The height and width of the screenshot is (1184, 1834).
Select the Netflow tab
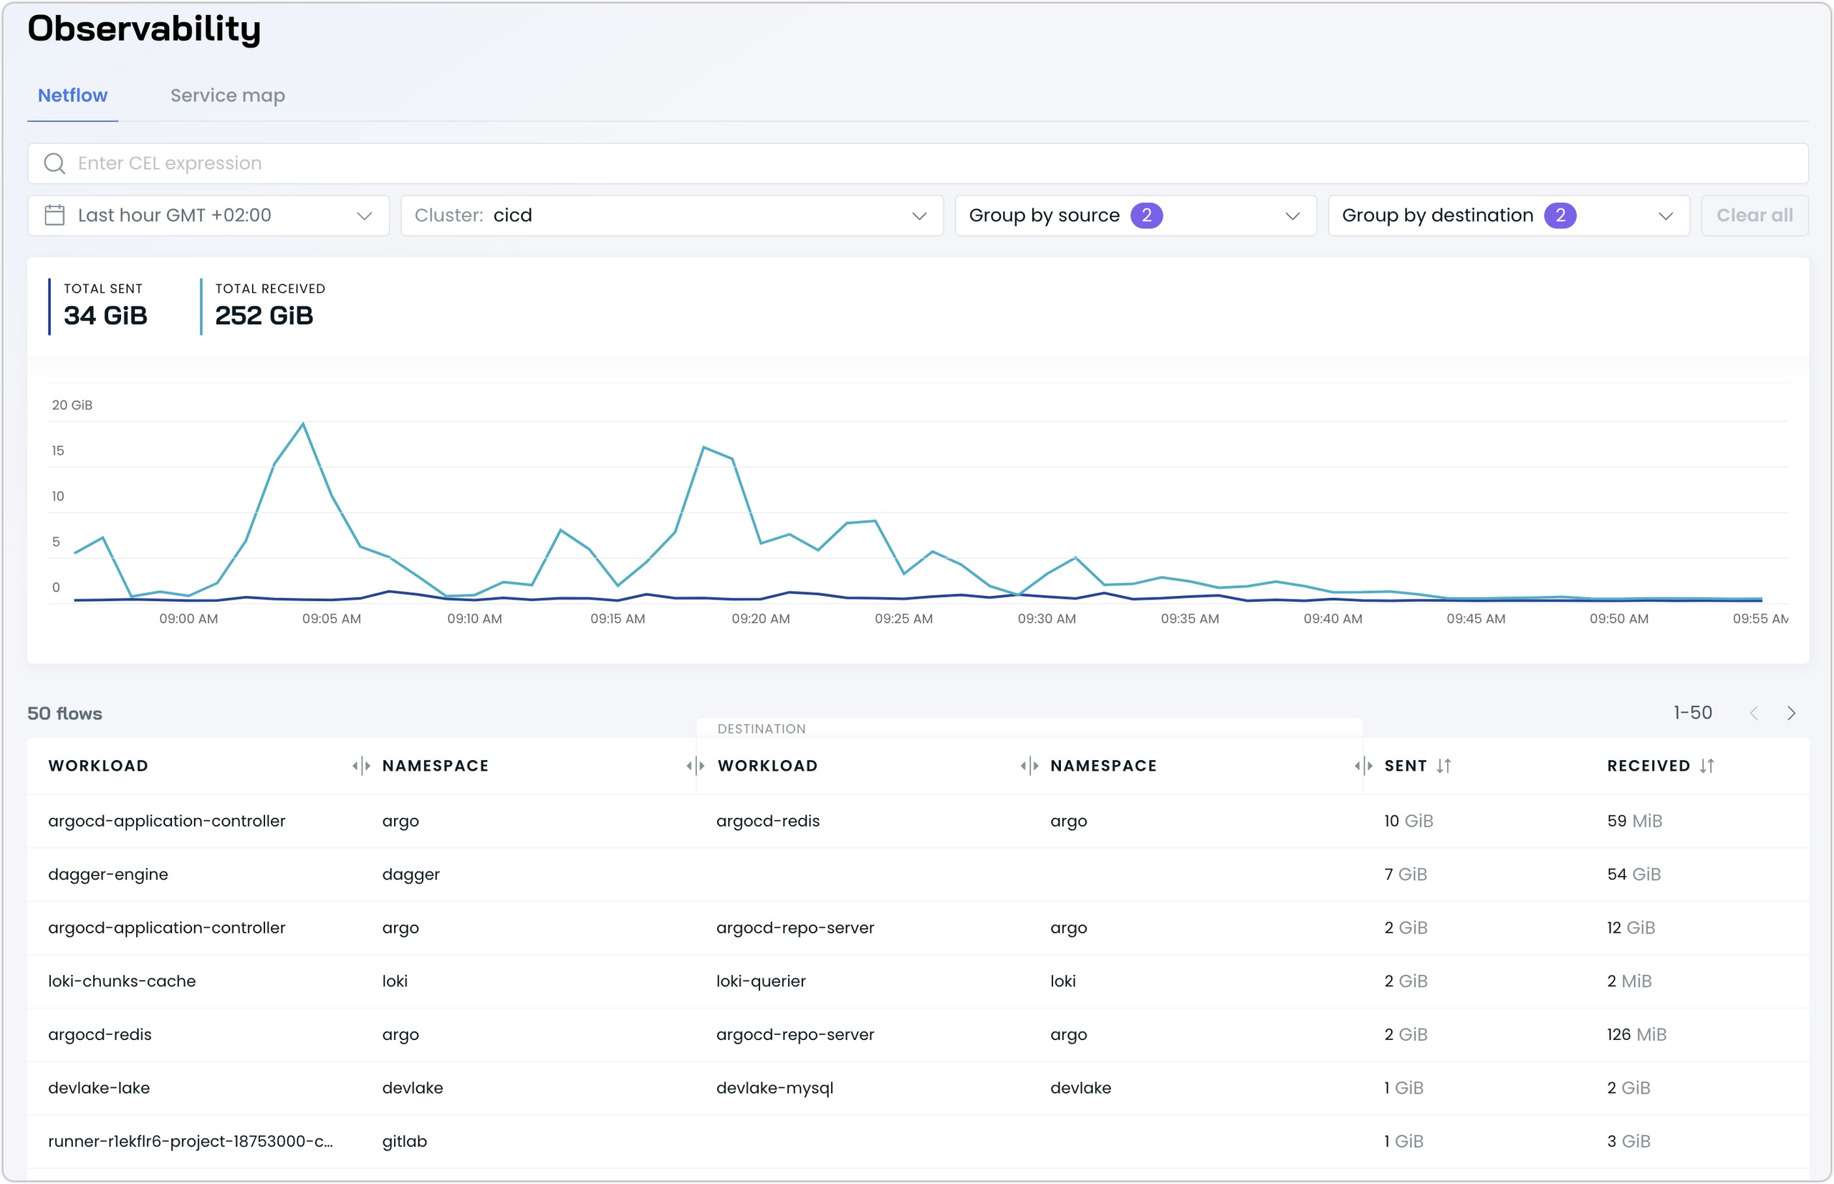72,95
